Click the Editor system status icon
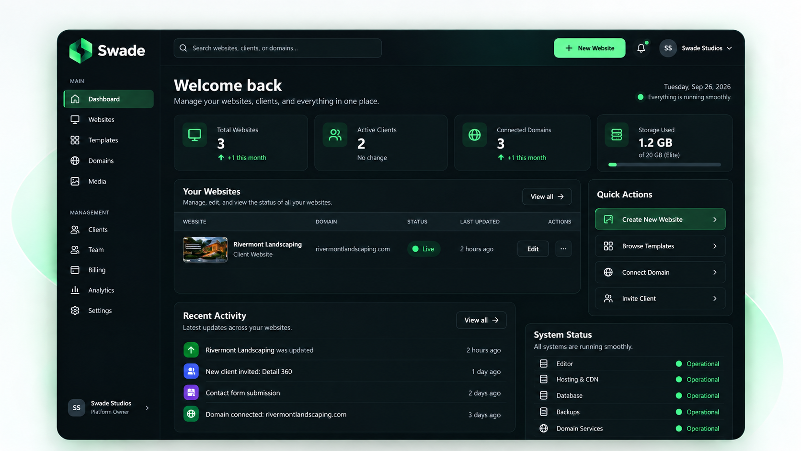 tap(544, 364)
